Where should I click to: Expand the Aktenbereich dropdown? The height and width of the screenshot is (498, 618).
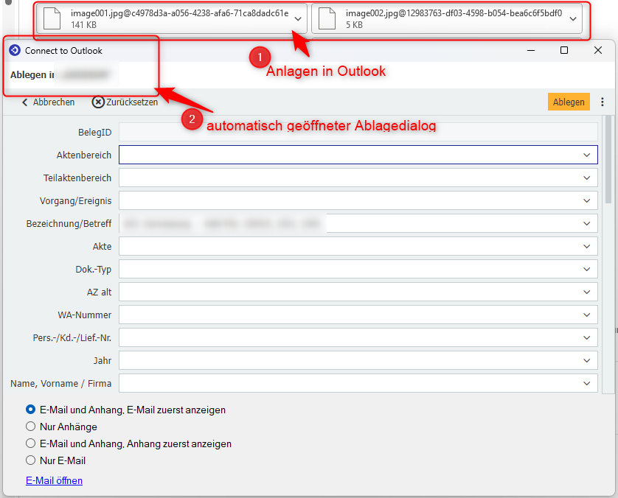587,155
